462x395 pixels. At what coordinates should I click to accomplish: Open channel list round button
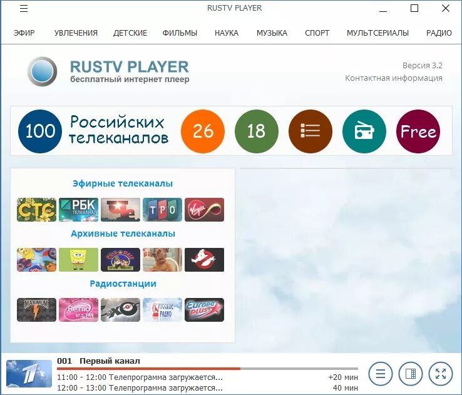click(381, 374)
